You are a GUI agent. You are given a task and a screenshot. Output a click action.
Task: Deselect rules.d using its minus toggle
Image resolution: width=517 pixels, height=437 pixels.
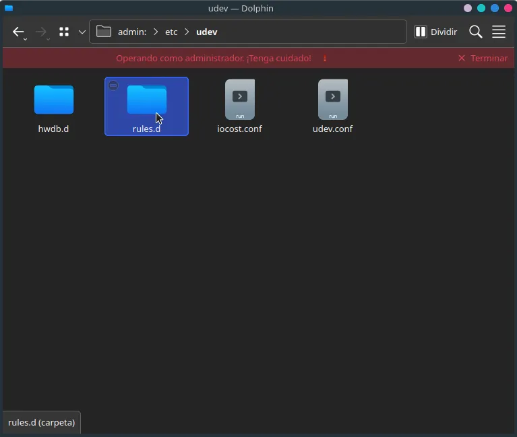[113, 86]
